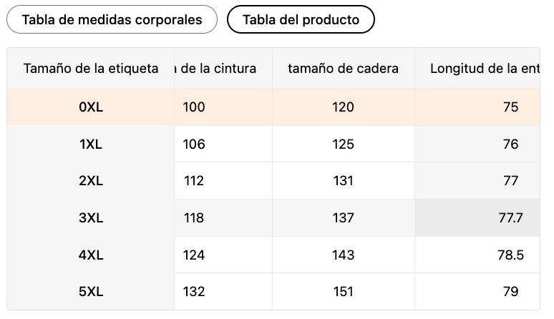Choose the 5XL size row label
Screen dimensions: 554x319
[91, 292]
